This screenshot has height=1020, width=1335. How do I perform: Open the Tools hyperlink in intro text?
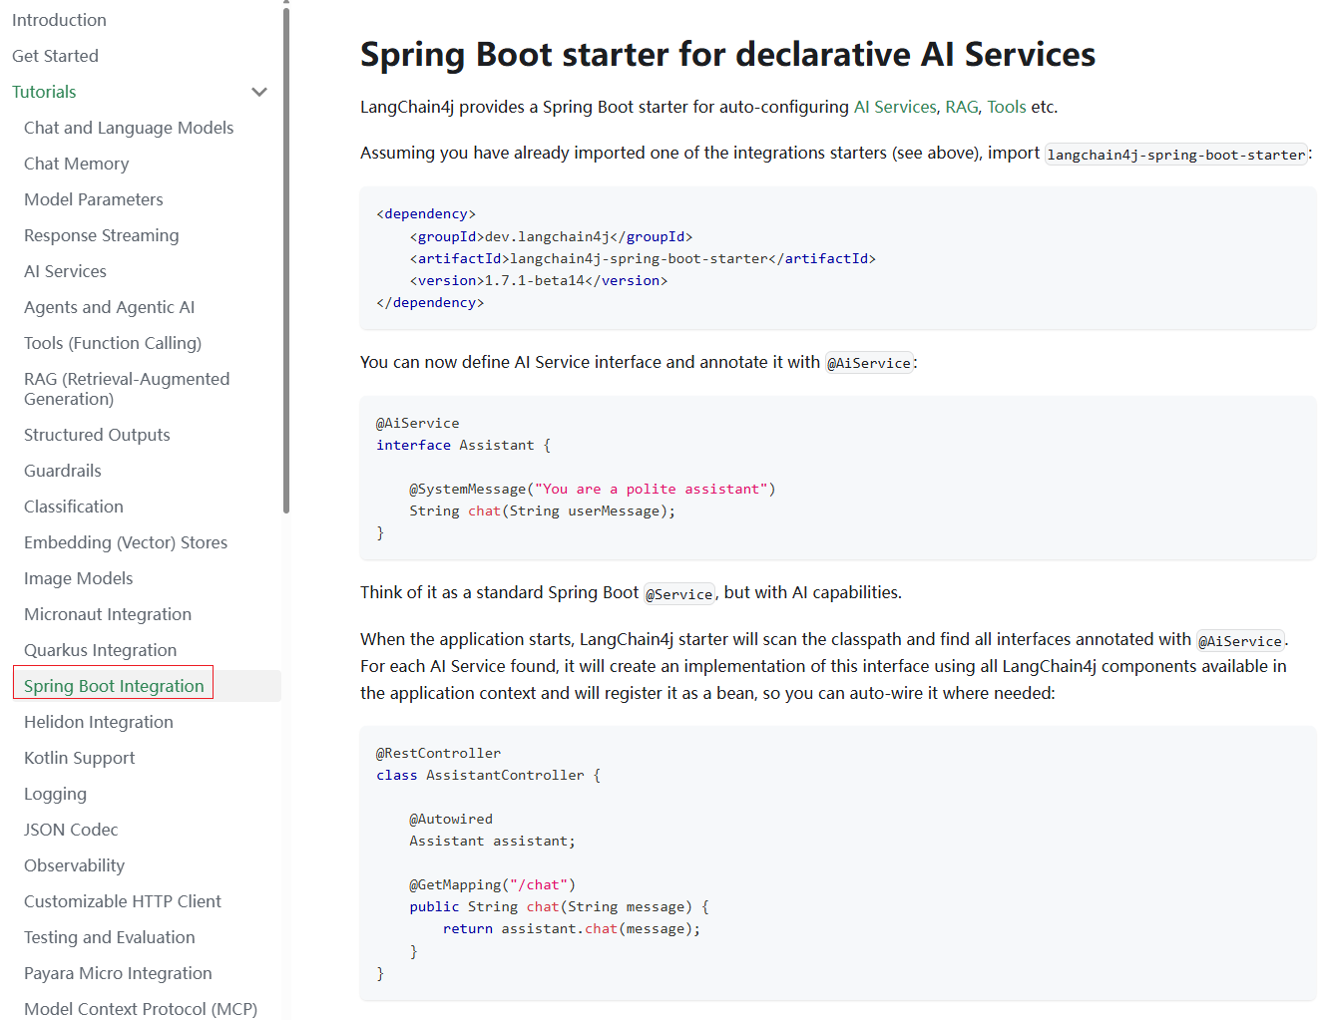[x=1006, y=107]
